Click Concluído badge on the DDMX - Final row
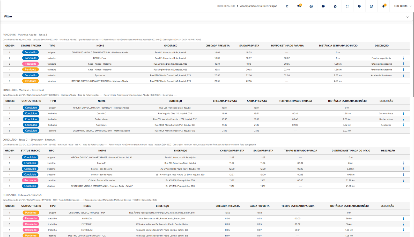 pos(31,58)
